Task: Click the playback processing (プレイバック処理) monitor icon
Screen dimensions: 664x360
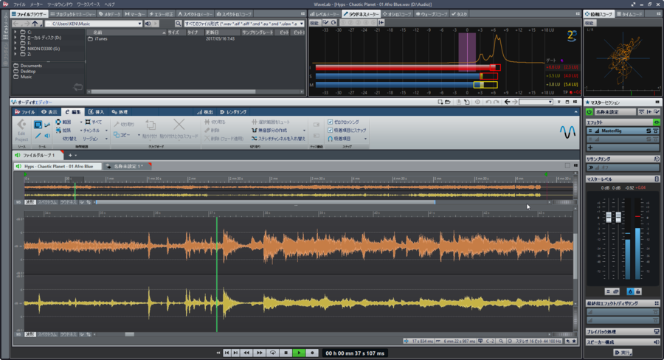Action: [657, 332]
